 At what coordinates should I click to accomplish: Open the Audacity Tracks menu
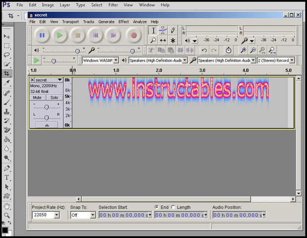[x=89, y=22]
